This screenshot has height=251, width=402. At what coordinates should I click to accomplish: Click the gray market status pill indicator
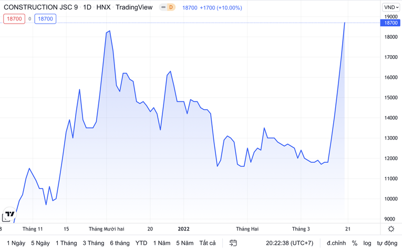163,7
